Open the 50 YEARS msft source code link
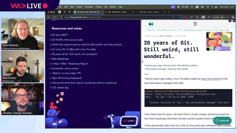This screenshot has height=133, width=237. 67,40
